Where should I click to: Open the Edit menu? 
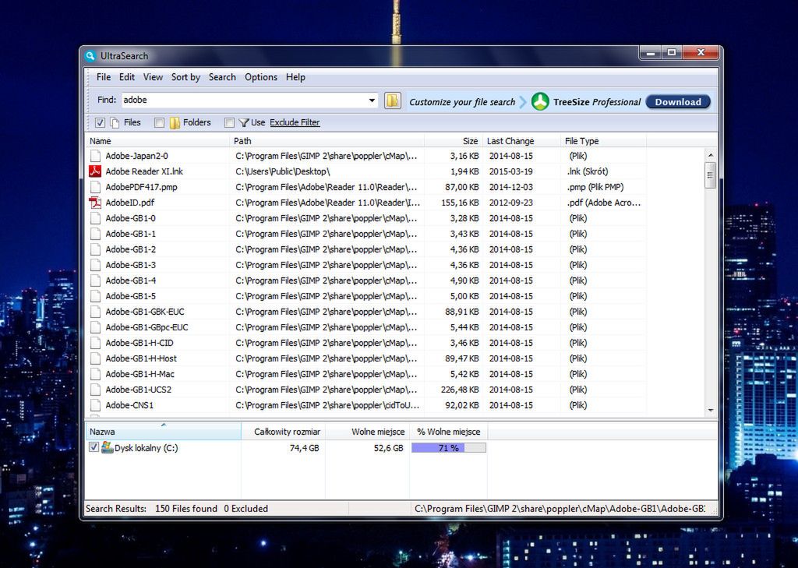pos(127,77)
